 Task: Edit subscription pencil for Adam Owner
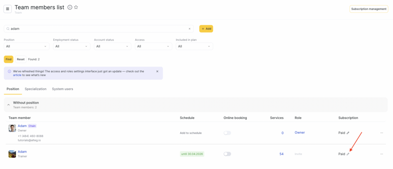click(348, 133)
